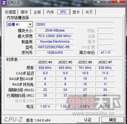Click the 2048 MBytes module size field

point(55,30)
